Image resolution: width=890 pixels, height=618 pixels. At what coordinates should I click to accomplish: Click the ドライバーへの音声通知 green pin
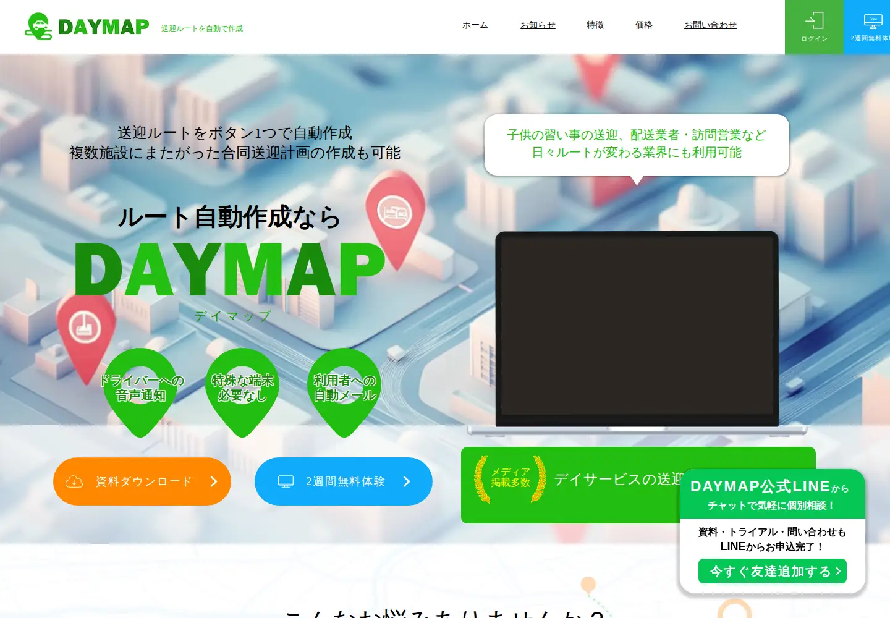[x=141, y=392]
